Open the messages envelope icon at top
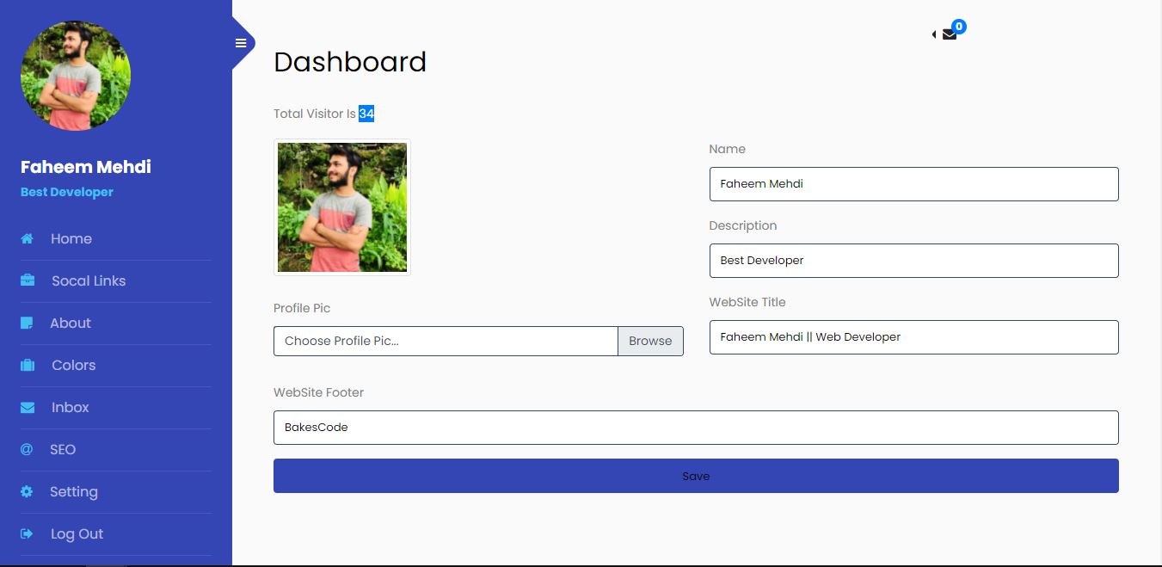The height and width of the screenshot is (567, 1162). point(950,34)
